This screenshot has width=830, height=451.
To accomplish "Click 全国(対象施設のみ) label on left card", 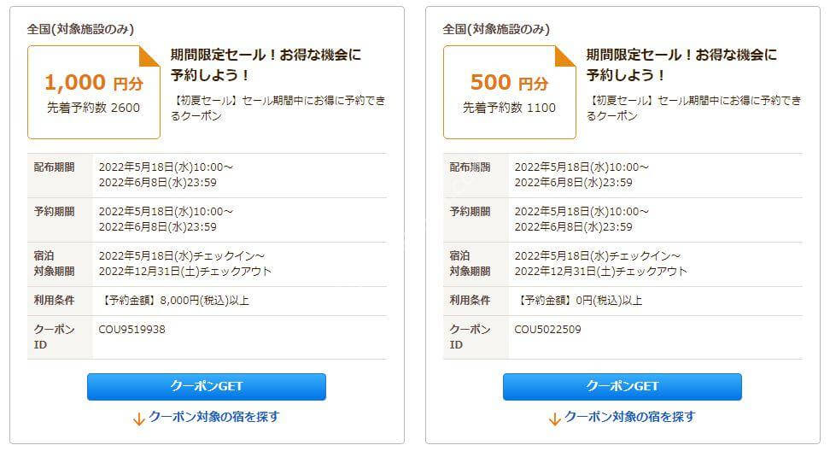I will coord(80,29).
